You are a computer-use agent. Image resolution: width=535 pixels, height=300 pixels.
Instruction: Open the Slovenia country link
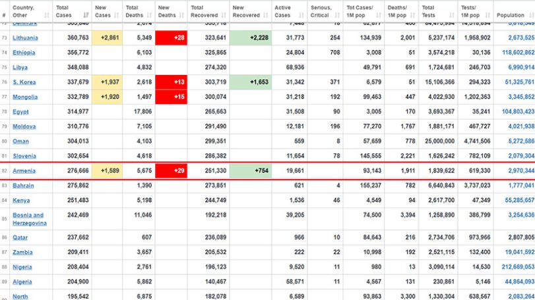click(24, 156)
